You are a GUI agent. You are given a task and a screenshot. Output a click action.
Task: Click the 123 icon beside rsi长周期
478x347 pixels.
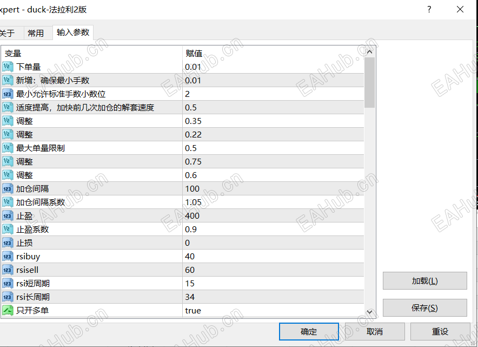pyautogui.click(x=8, y=296)
